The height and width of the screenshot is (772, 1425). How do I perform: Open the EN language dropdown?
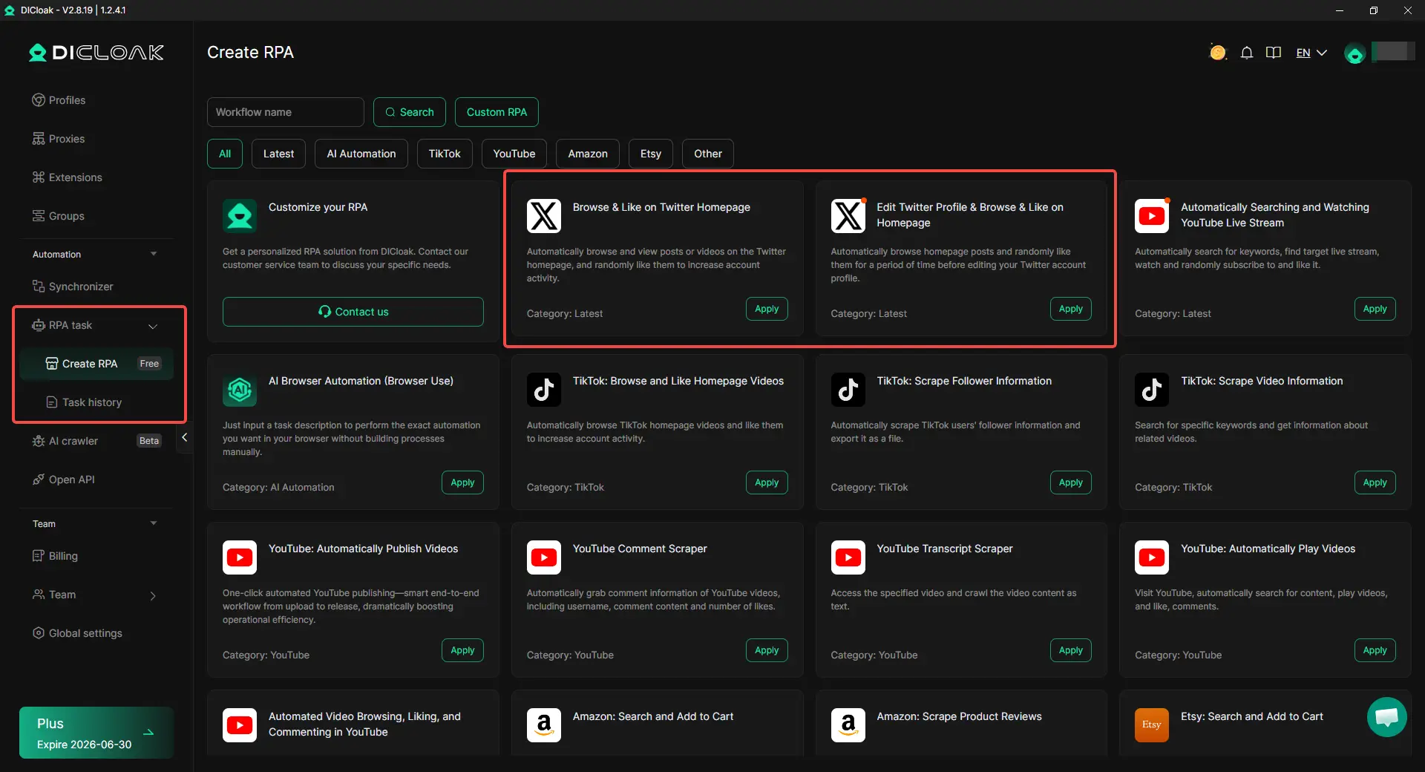pyautogui.click(x=1311, y=53)
